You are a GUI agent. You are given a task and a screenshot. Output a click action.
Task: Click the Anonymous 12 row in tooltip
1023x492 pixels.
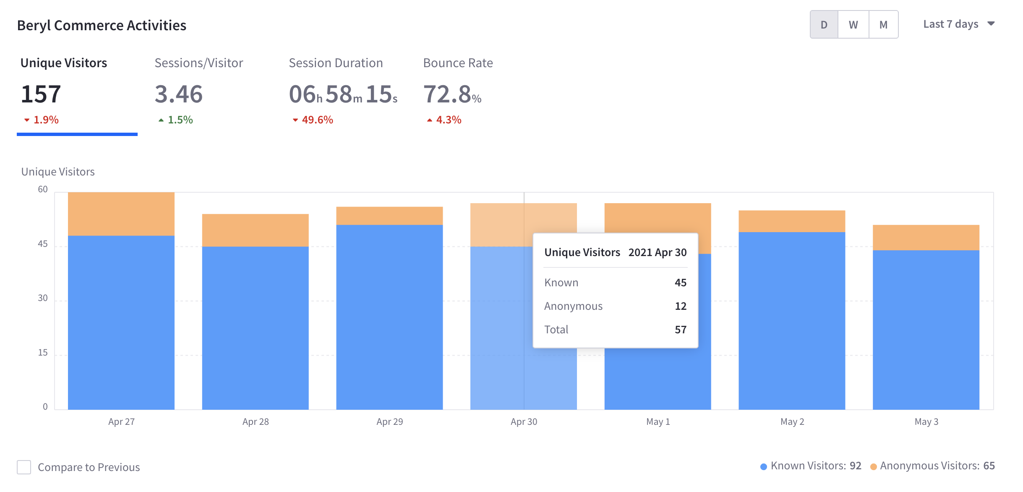pos(616,306)
